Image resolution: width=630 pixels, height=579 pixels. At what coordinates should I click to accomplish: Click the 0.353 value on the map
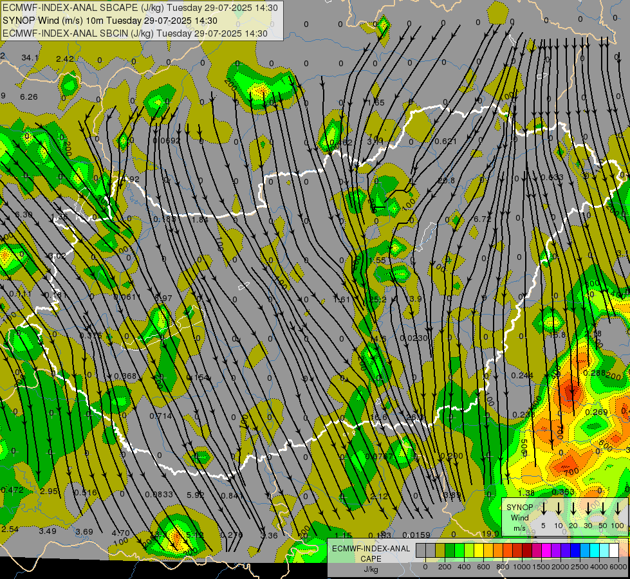pos(563,492)
